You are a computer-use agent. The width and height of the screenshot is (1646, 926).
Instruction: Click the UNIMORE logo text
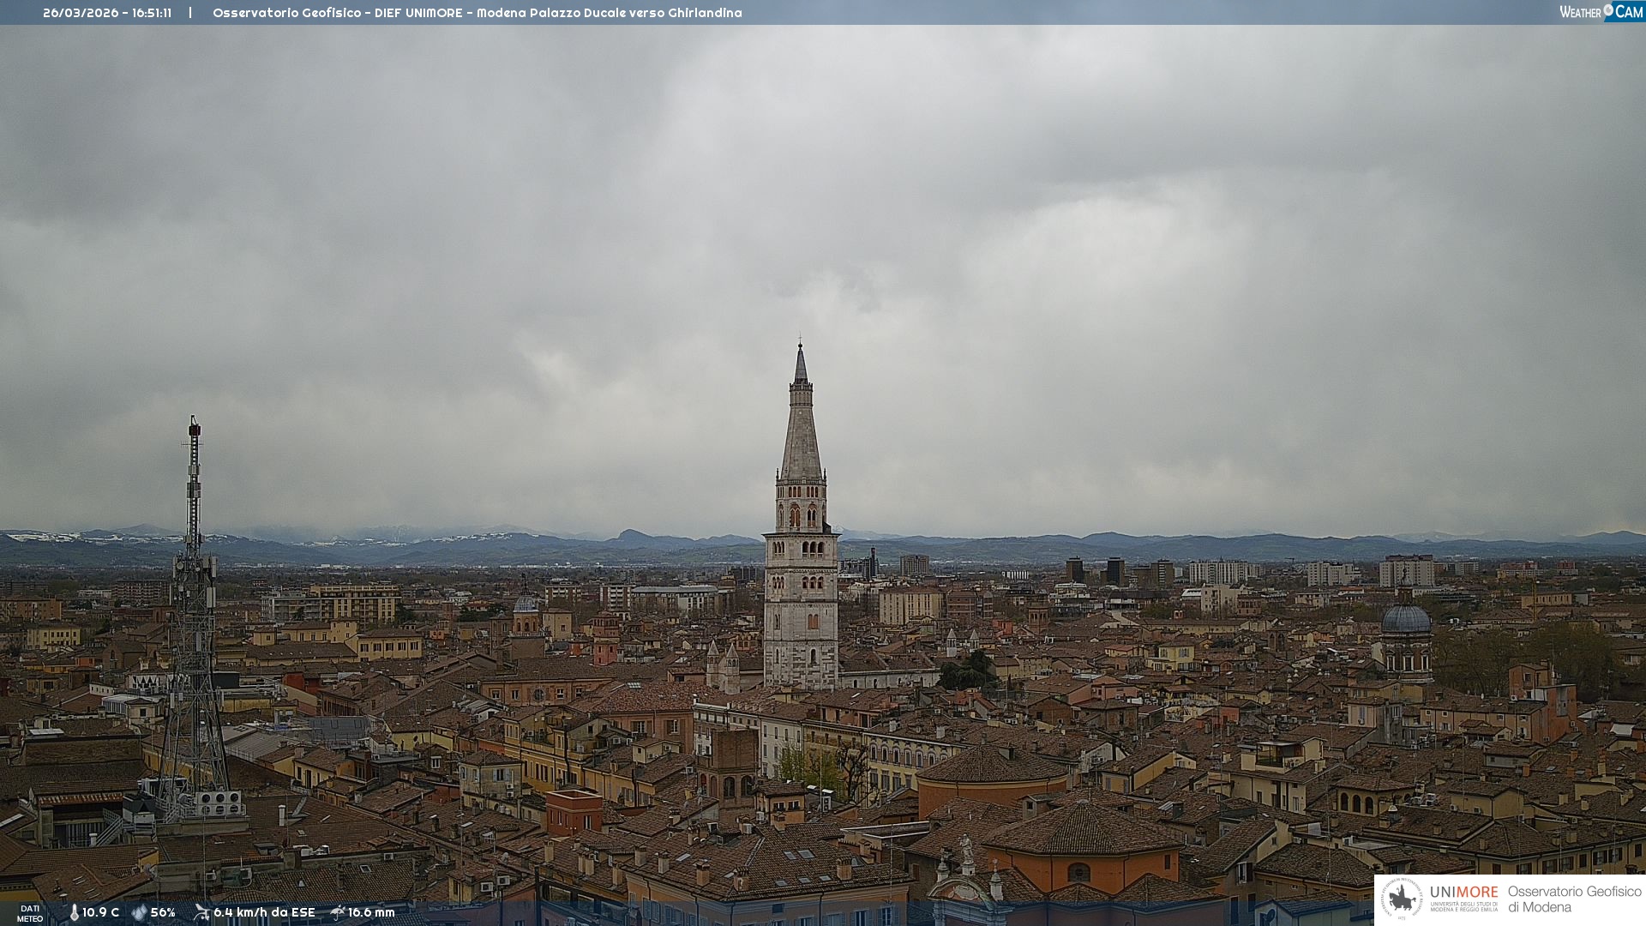[x=1463, y=893]
